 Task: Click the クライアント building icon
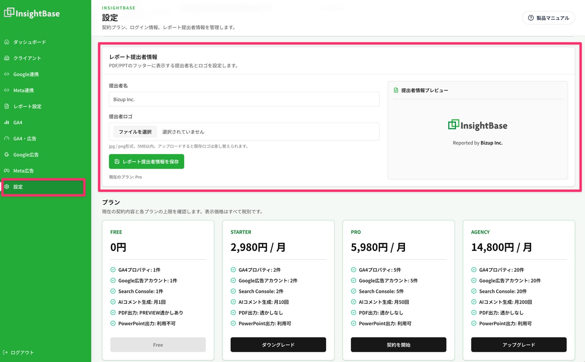(x=7, y=58)
